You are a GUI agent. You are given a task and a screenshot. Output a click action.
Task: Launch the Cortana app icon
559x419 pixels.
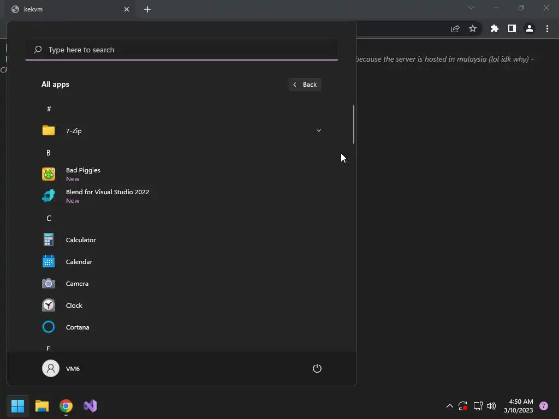pos(49,327)
